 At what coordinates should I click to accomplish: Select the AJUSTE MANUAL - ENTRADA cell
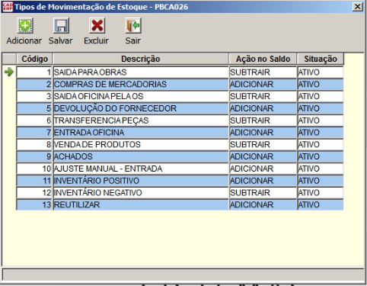click(x=141, y=169)
